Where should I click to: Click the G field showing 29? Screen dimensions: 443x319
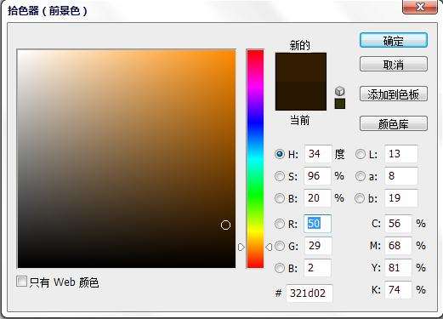pyautogui.click(x=317, y=246)
